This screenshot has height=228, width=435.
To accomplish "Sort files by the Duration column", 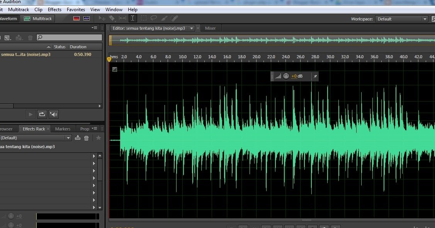I will tap(78, 47).
